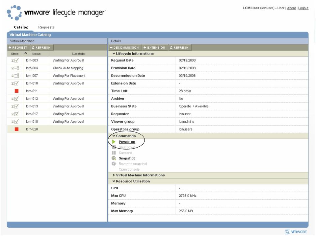Select the lcm-018 virtual machine row
This screenshot has height=236, width=316.
coord(57,122)
